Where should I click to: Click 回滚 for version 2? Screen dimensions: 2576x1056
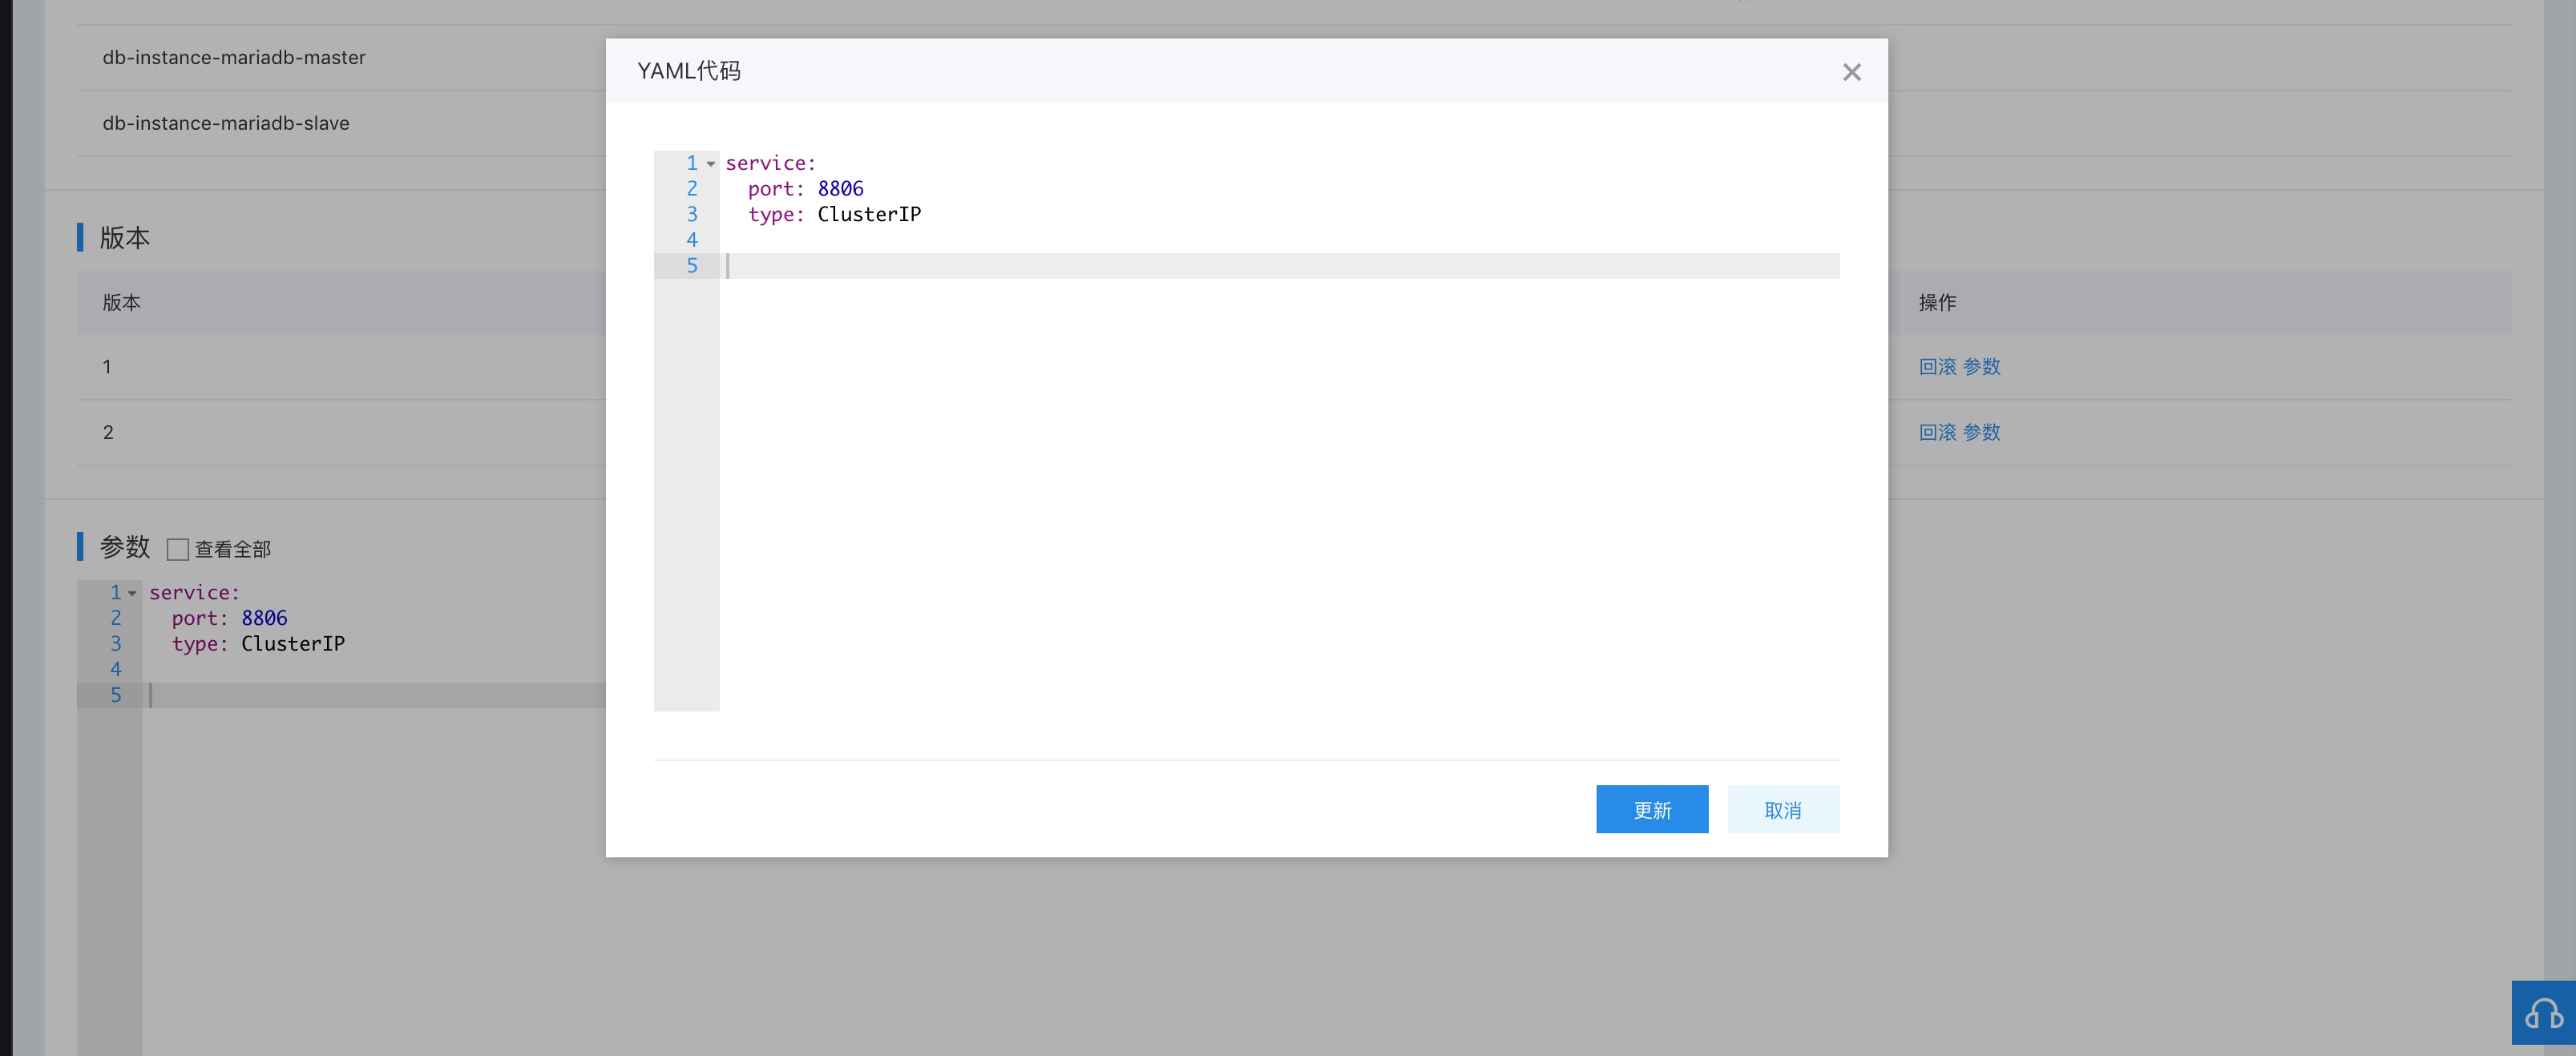pyautogui.click(x=1937, y=432)
